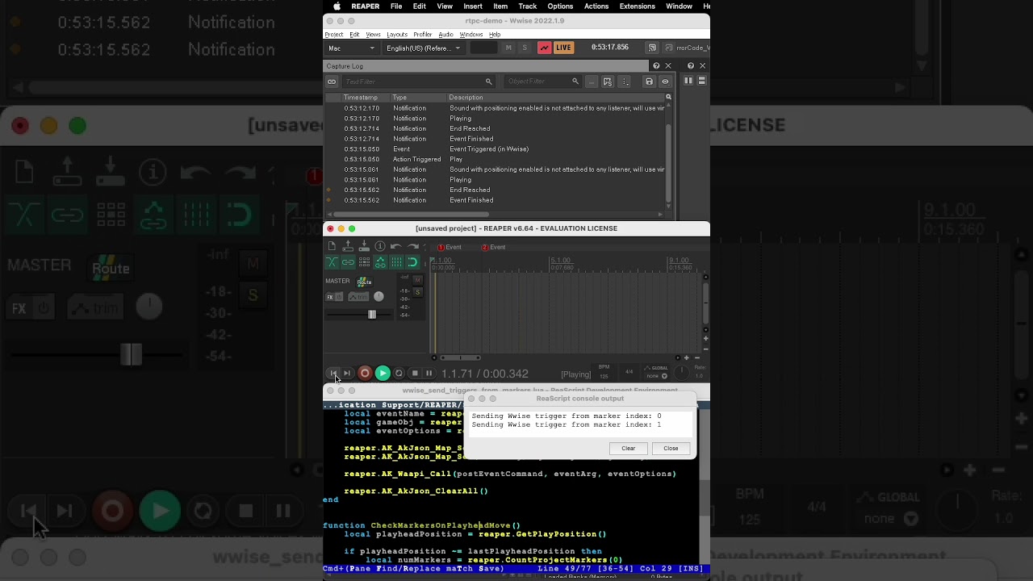Click Object Filter browse ellipsis button
The width and height of the screenshot is (1033, 581).
pyautogui.click(x=592, y=82)
